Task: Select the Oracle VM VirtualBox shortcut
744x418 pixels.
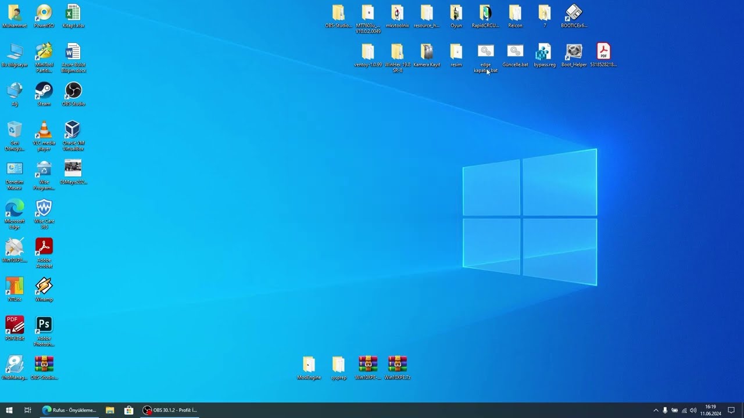Action: (x=73, y=136)
